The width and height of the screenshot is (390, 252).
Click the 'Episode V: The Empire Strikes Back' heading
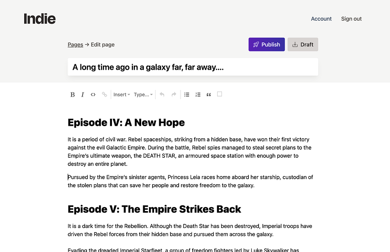point(154,209)
